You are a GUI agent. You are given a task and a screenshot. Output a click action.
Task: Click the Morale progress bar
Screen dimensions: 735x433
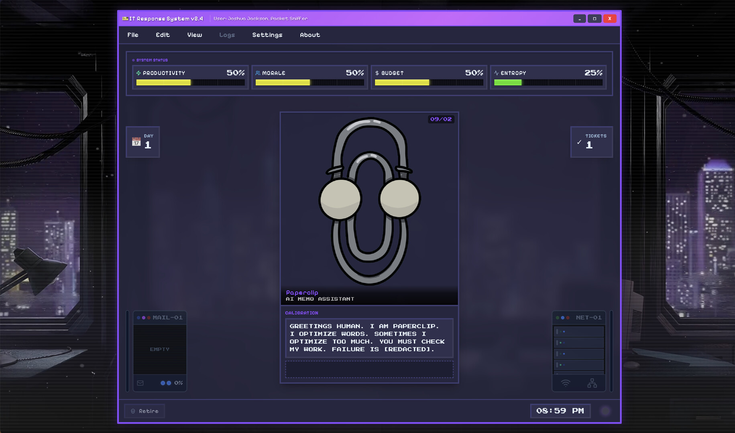point(309,83)
